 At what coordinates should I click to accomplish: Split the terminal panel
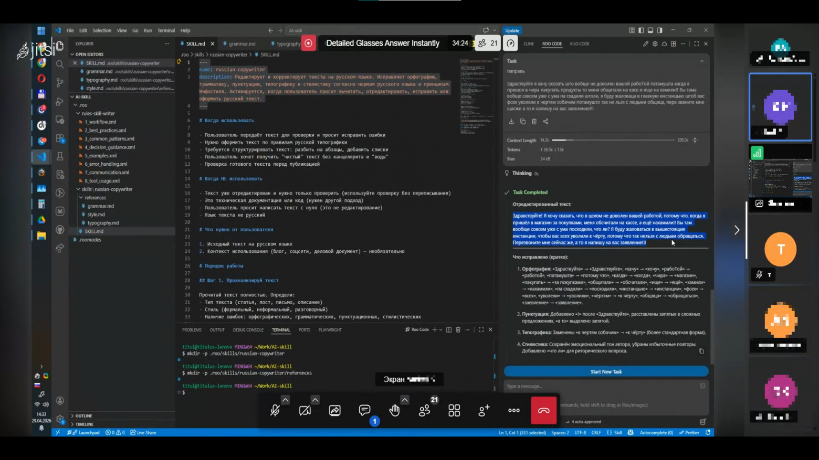coord(449,330)
